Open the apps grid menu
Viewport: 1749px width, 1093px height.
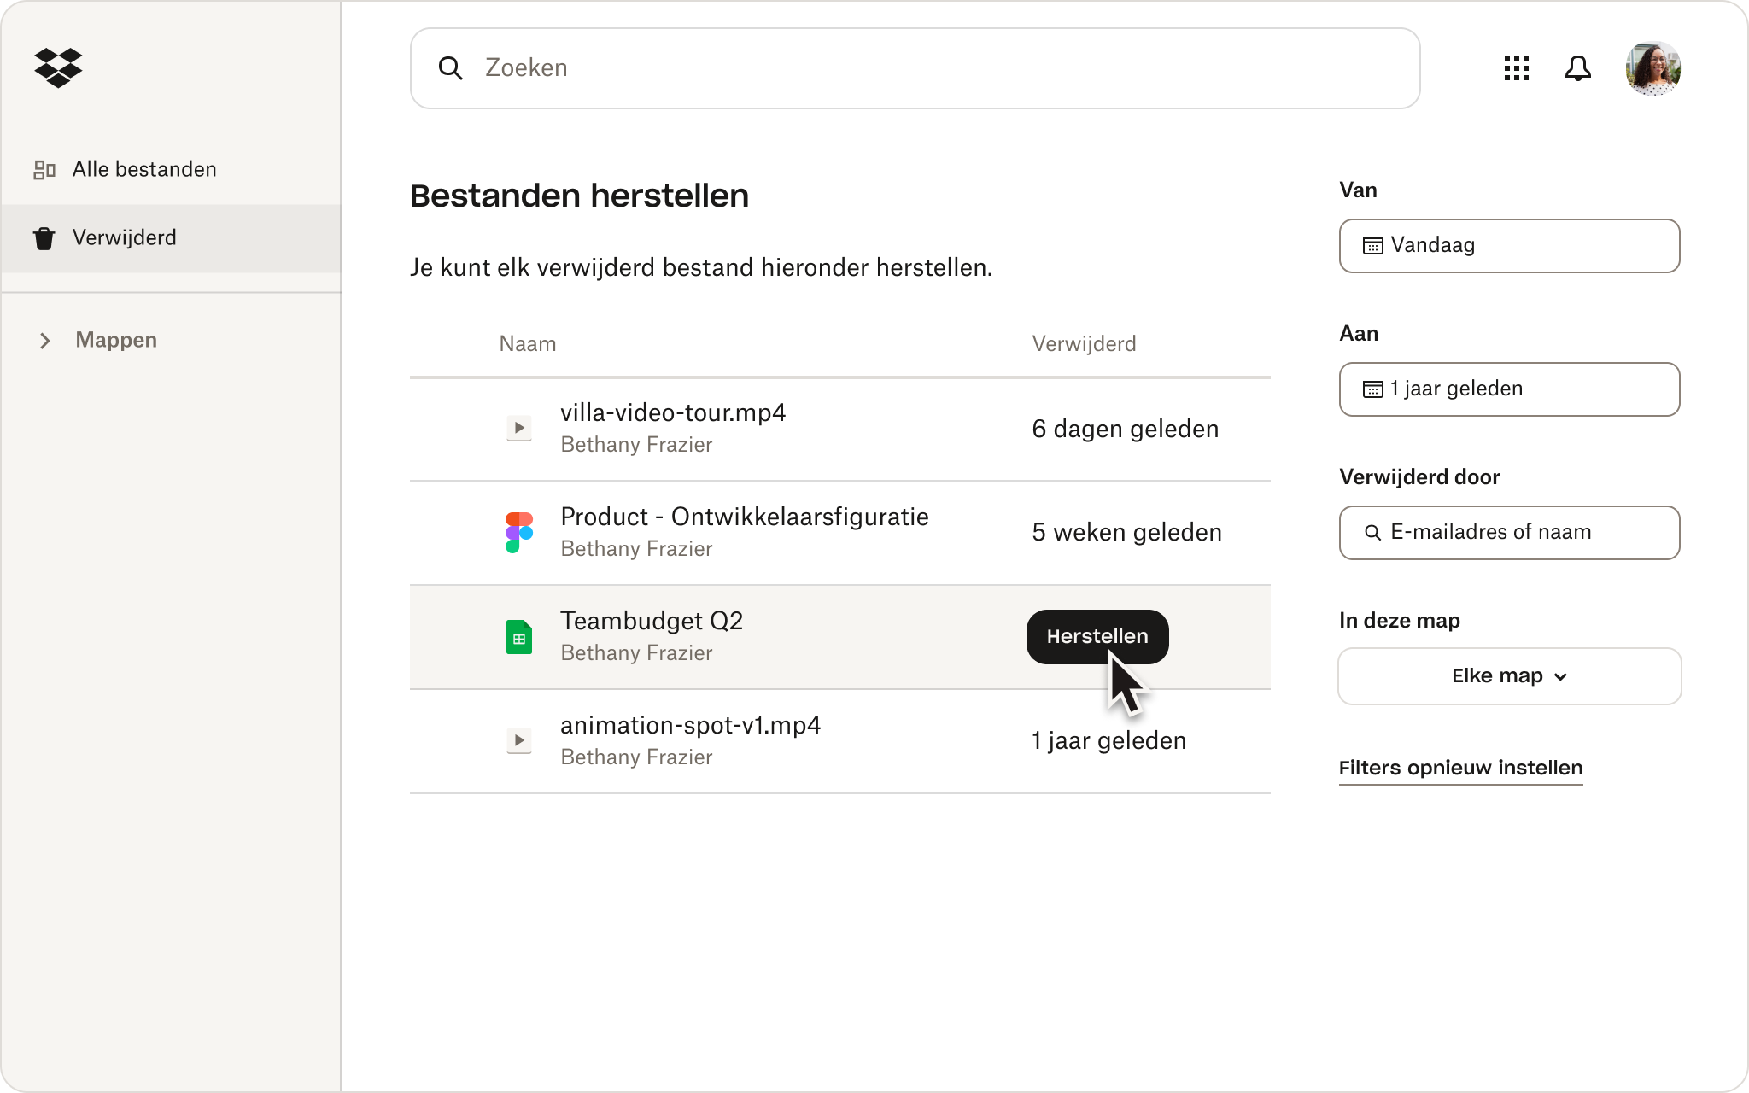[x=1516, y=68]
